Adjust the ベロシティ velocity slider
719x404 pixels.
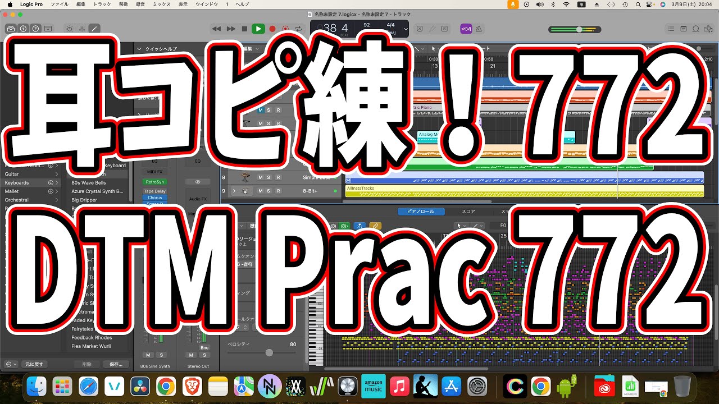pyautogui.click(x=269, y=352)
